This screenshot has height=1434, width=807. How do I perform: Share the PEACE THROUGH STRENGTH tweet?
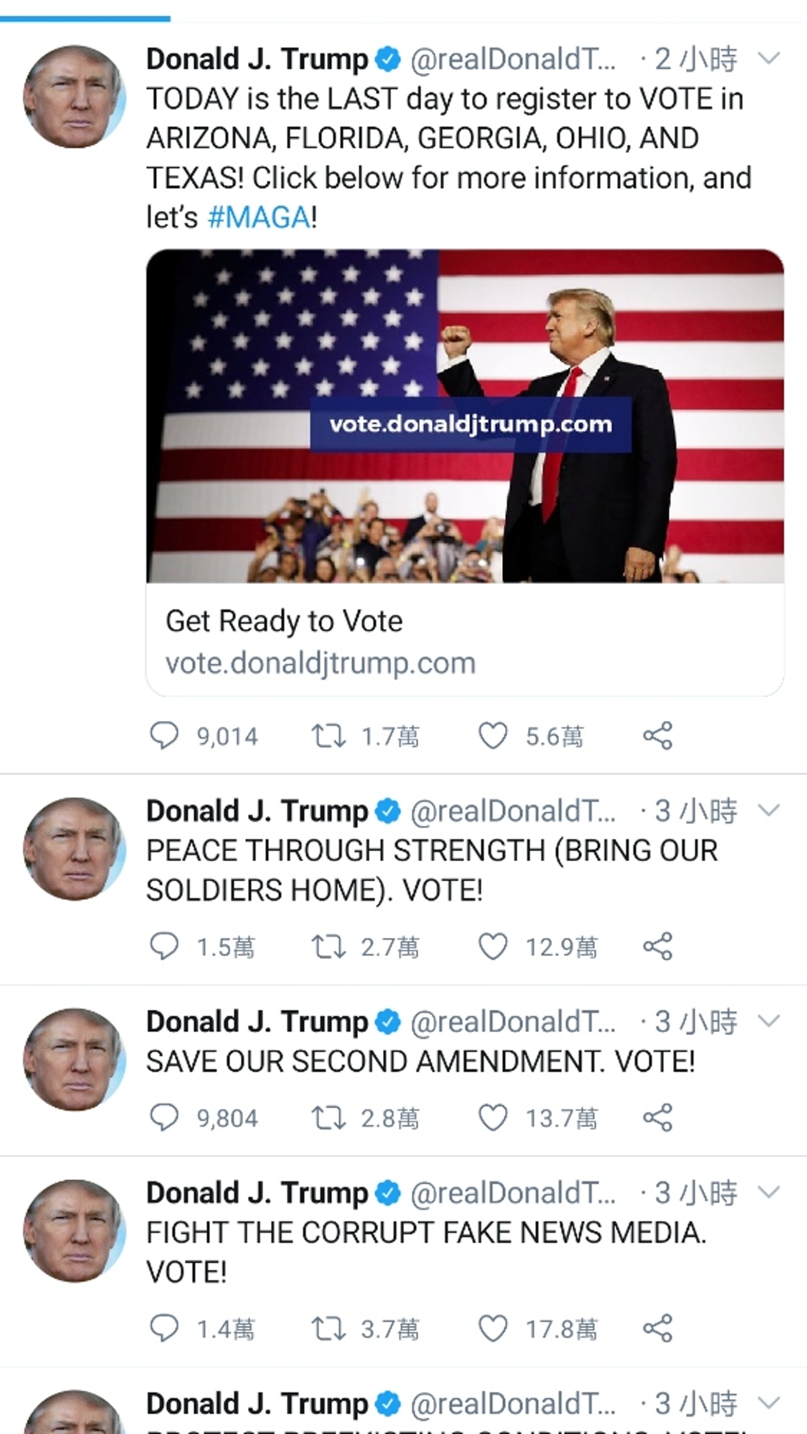(658, 946)
